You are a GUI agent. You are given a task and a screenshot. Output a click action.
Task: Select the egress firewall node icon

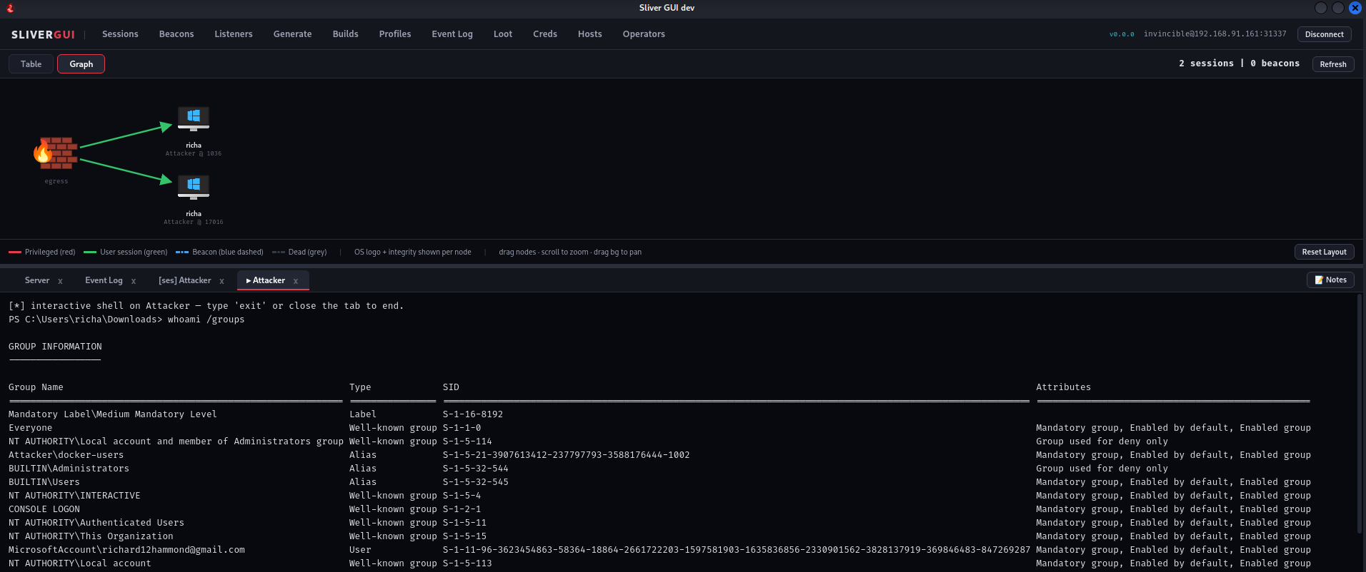[56, 153]
